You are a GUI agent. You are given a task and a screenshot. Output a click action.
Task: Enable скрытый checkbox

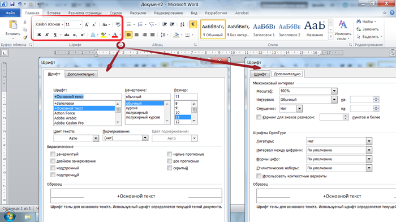[170, 168]
